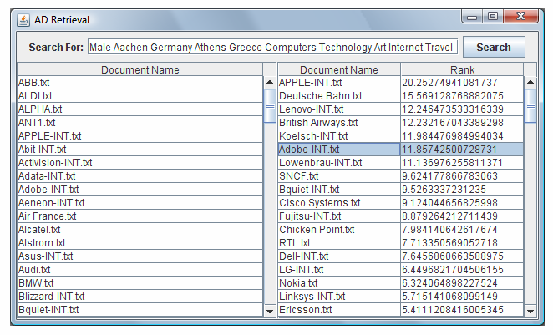Select Activision-INT.txt in the left list
This screenshot has height=335, width=553.
(140, 163)
